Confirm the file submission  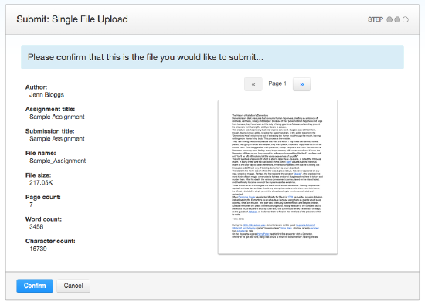click(x=35, y=286)
